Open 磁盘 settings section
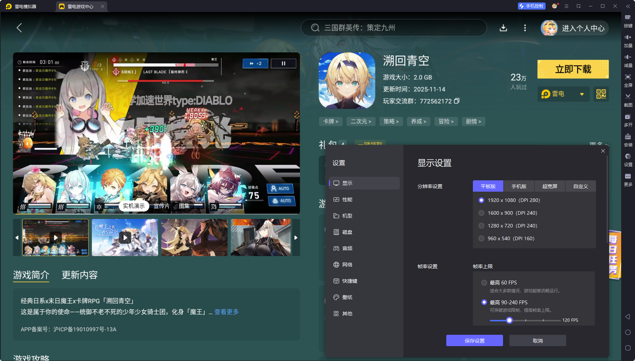The width and height of the screenshot is (635, 361). pyautogui.click(x=364, y=232)
